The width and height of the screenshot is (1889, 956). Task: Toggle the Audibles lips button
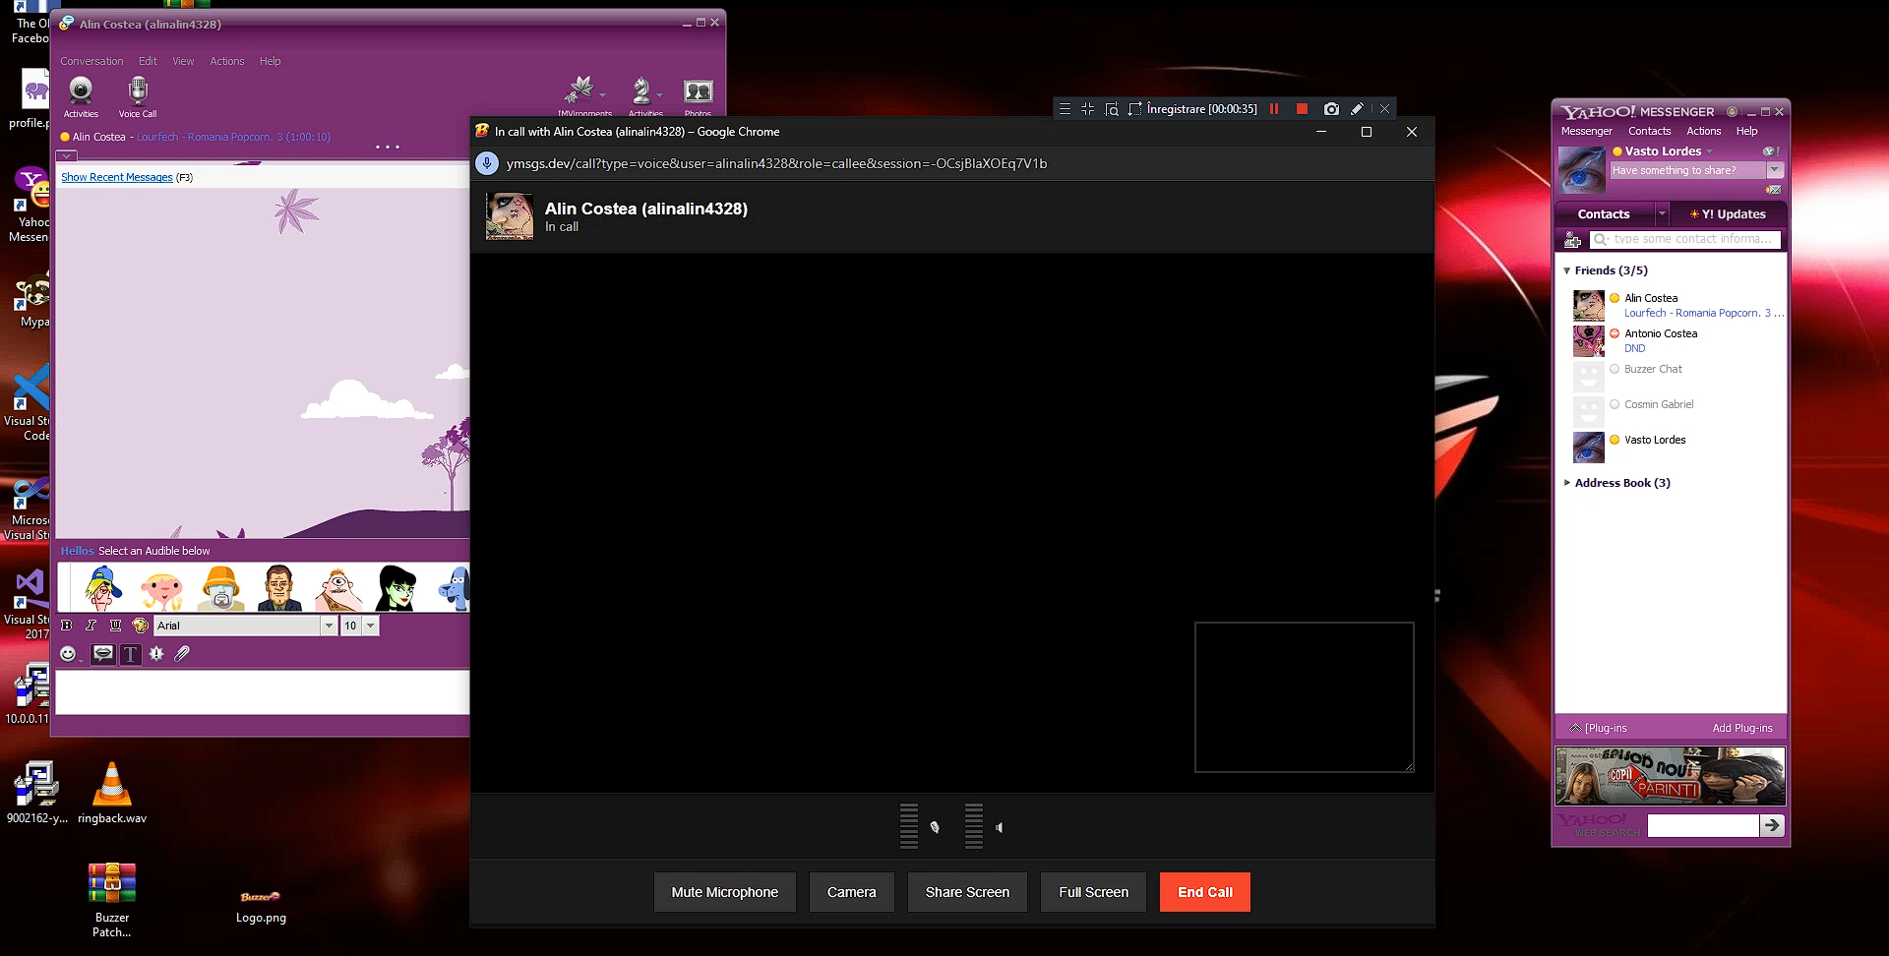click(103, 654)
